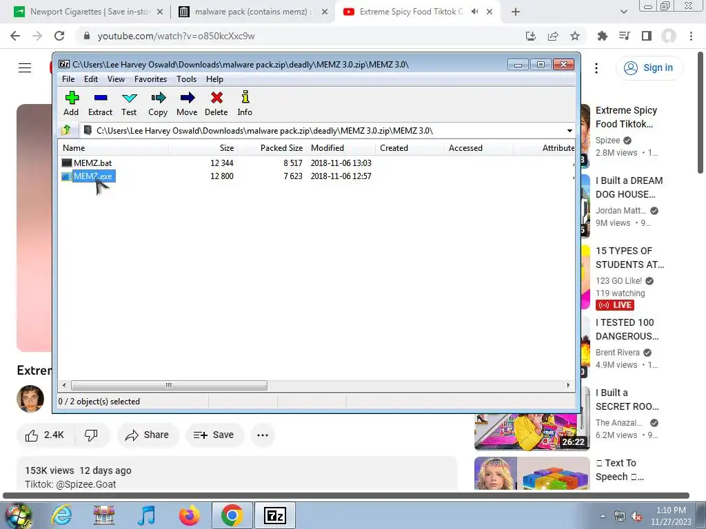Open the Edit menu
Image resolution: width=706 pixels, height=529 pixels.
tap(91, 79)
